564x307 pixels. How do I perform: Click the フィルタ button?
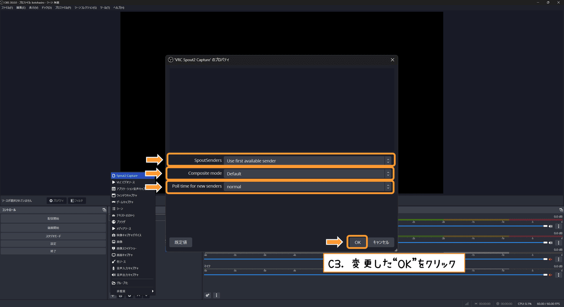(x=77, y=200)
